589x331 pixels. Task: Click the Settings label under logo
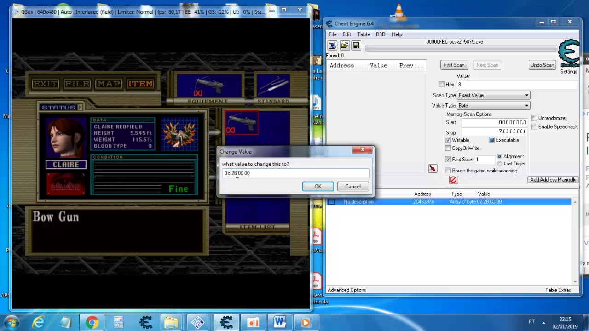coord(569,72)
